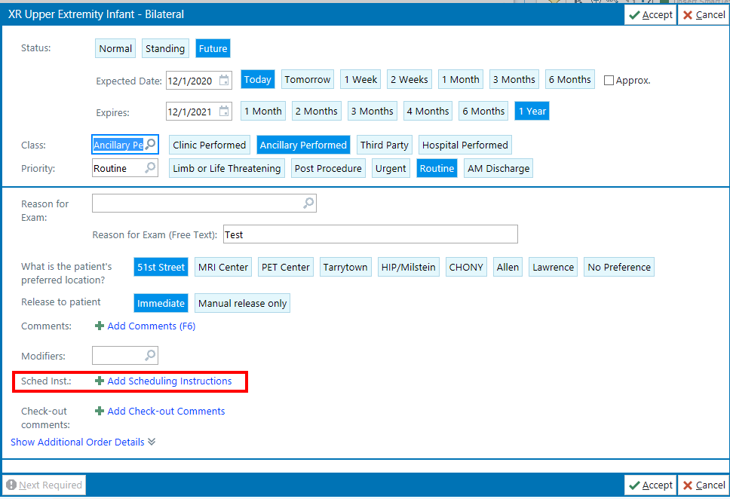Select CHONY as preferred location
The height and width of the screenshot is (499, 730).
466,267
